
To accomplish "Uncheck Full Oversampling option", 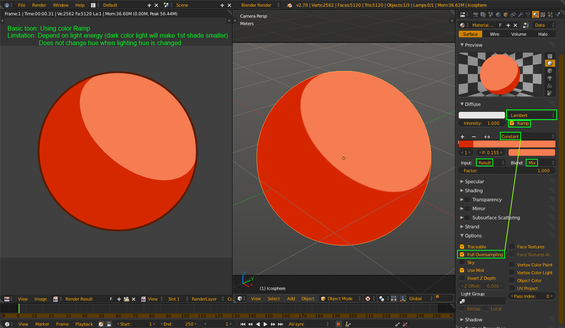I will coord(462,255).
